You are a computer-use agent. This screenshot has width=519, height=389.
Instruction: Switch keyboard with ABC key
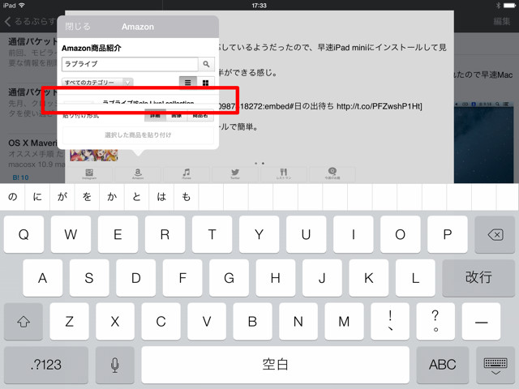pos(443,365)
